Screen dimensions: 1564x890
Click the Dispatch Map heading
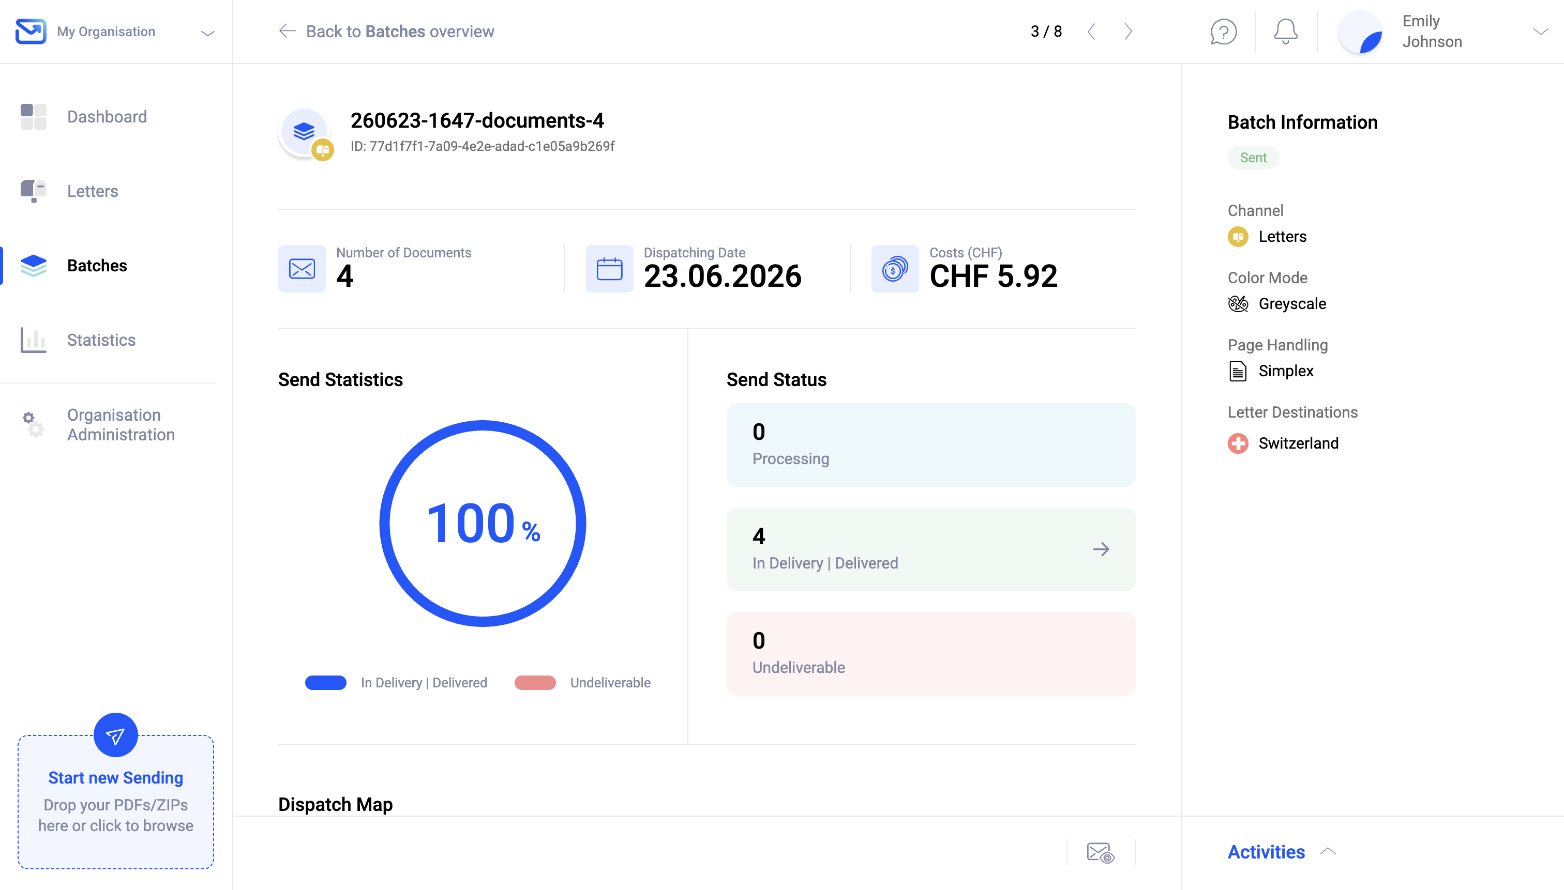click(x=335, y=804)
